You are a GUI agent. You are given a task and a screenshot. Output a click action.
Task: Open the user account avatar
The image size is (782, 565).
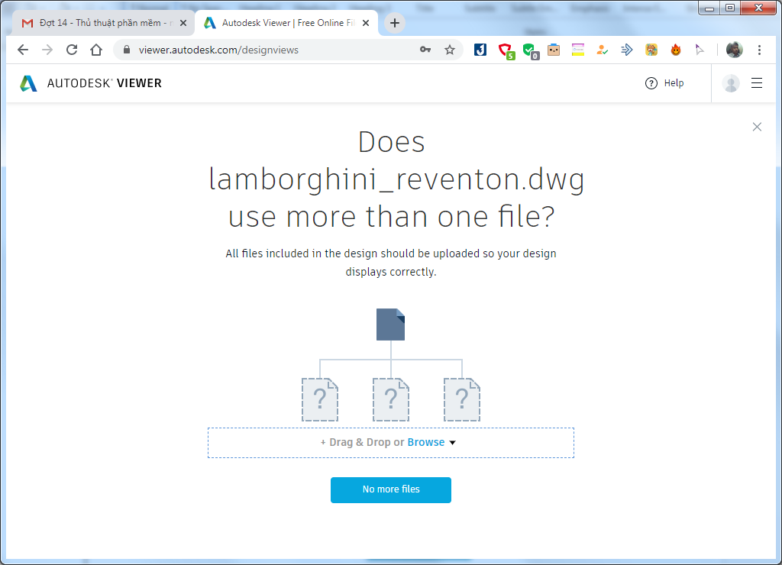tap(731, 83)
